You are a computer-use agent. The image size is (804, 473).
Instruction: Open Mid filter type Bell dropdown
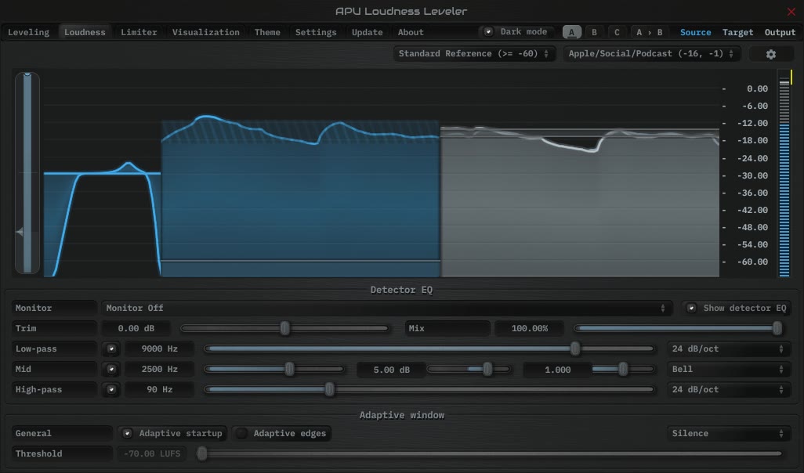tap(728, 370)
